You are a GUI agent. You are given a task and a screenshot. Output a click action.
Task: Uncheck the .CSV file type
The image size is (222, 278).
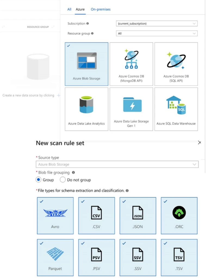click(x=96, y=216)
